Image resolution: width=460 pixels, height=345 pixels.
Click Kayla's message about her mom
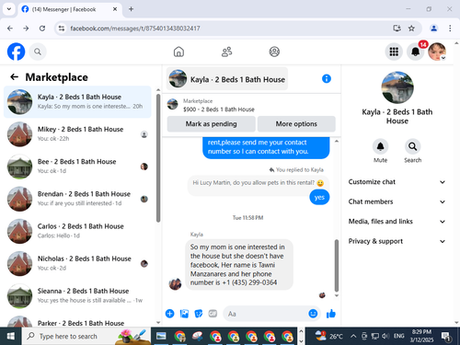pos(239,264)
